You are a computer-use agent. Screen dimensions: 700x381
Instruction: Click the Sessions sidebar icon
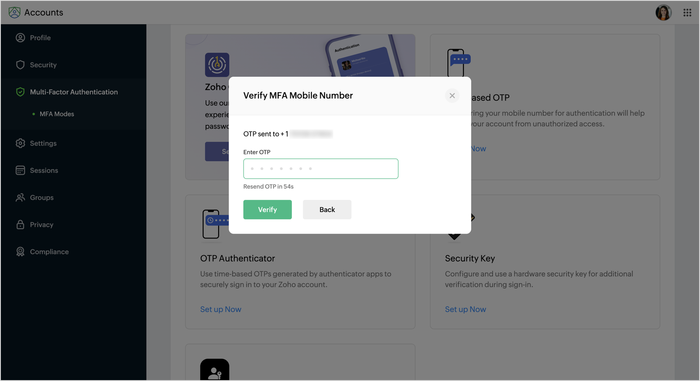click(20, 170)
